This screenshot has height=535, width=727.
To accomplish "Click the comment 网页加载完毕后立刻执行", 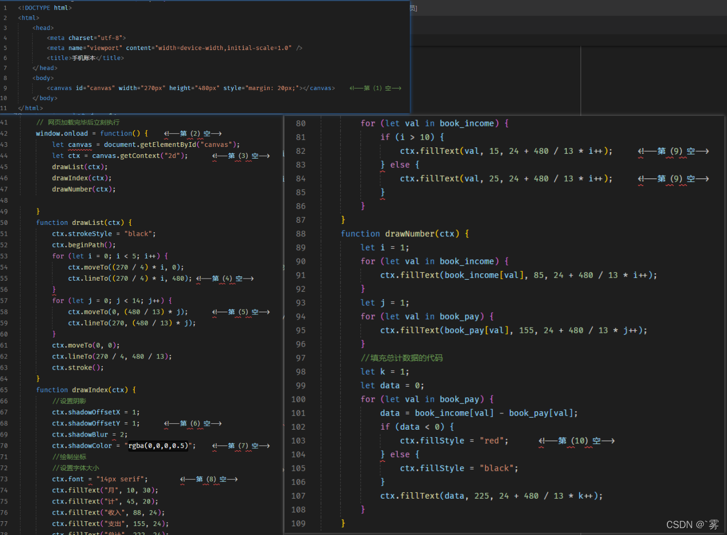I will pos(78,122).
